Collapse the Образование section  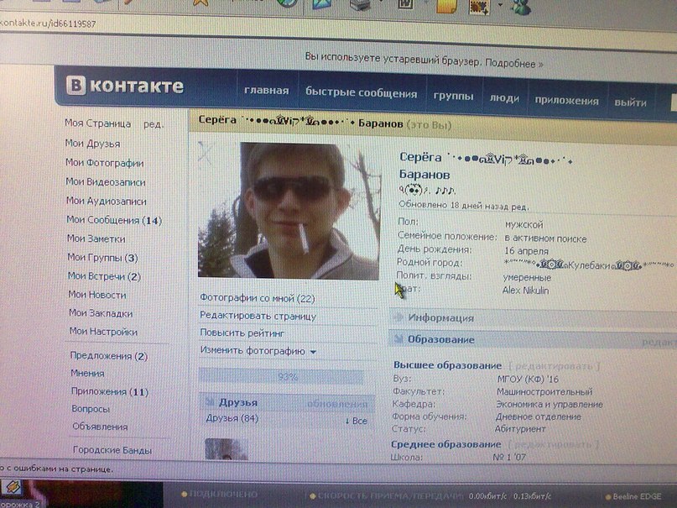pos(440,339)
